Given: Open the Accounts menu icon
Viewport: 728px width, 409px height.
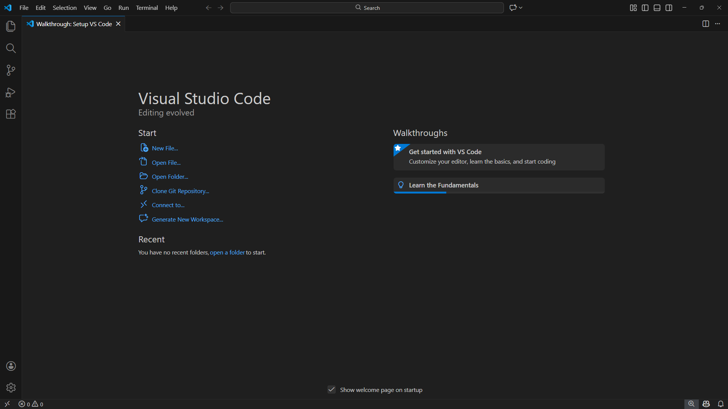Looking at the screenshot, I should (11, 366).
